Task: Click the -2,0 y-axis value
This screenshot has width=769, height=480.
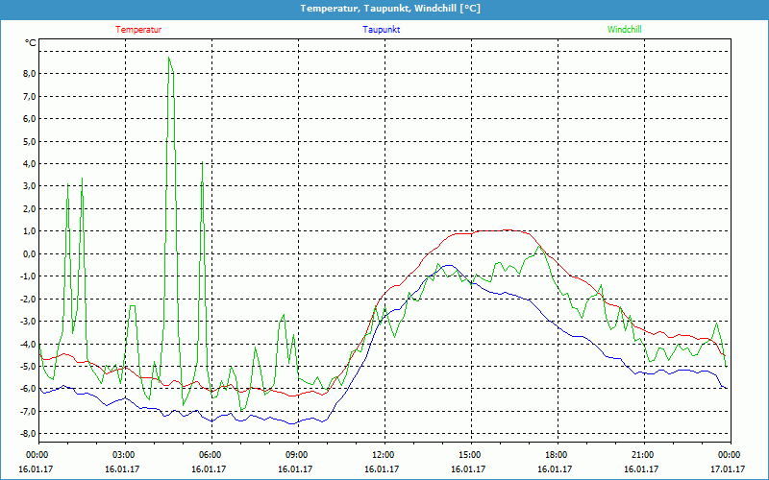Action: 28,299
